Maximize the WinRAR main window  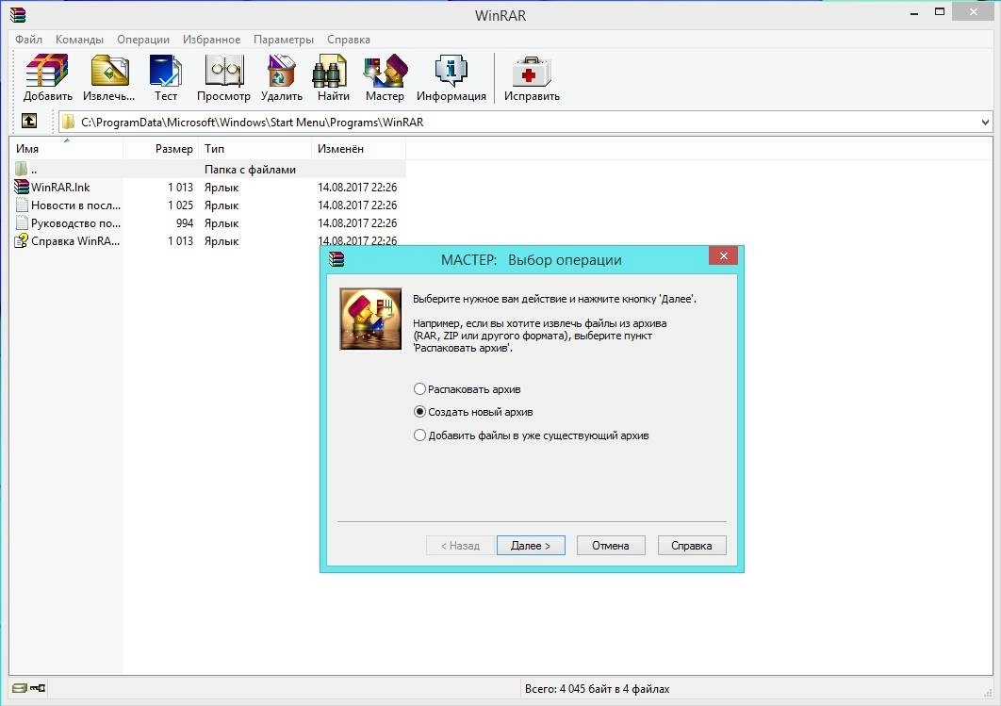click(x=940, y=12)
